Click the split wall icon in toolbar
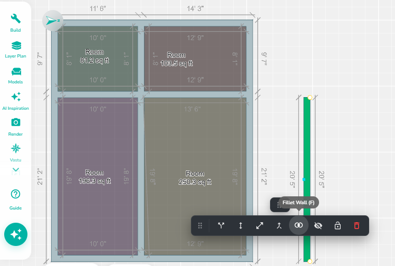This screenshot has width=395, height=266. click(221, 225)
